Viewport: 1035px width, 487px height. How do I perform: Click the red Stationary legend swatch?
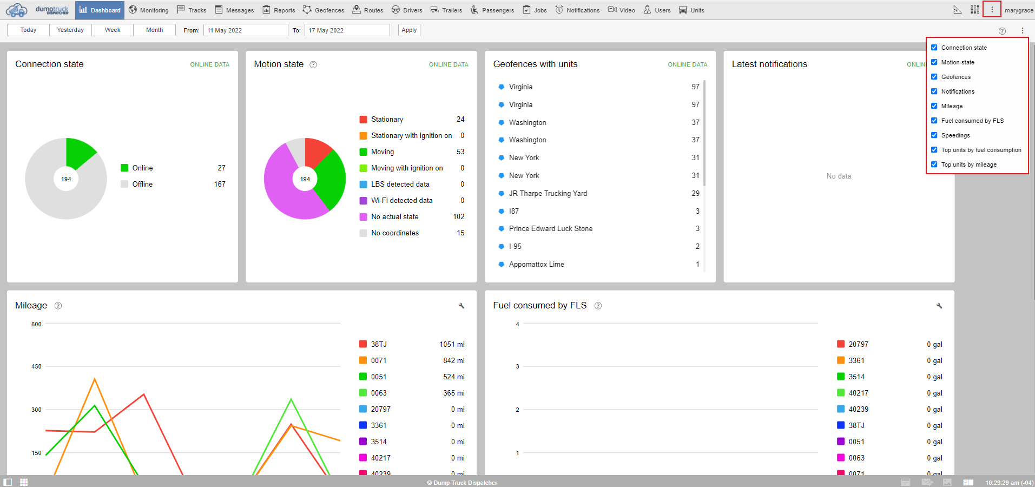pos(364,120)
